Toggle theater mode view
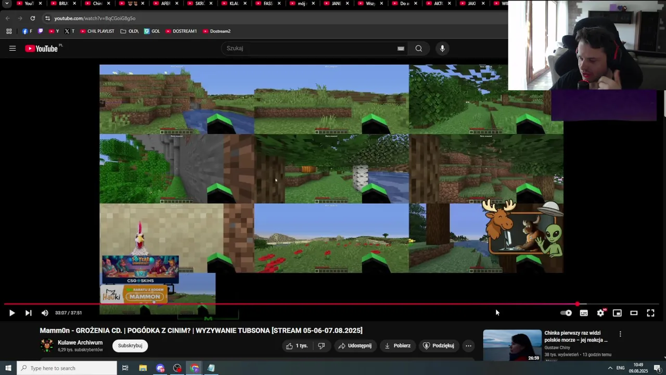 (634, 313)
